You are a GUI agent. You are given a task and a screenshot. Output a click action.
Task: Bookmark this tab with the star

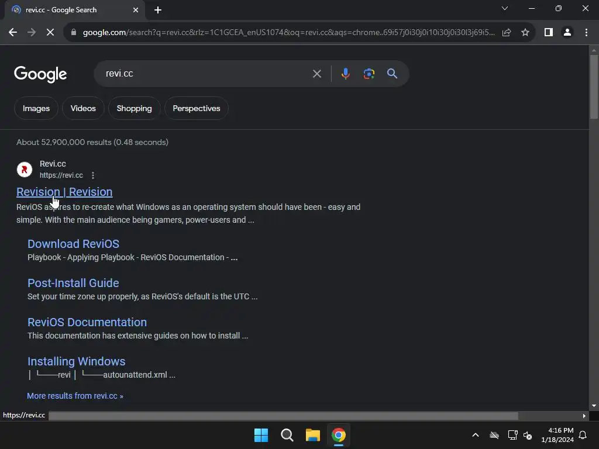click(x=525, y=33)
